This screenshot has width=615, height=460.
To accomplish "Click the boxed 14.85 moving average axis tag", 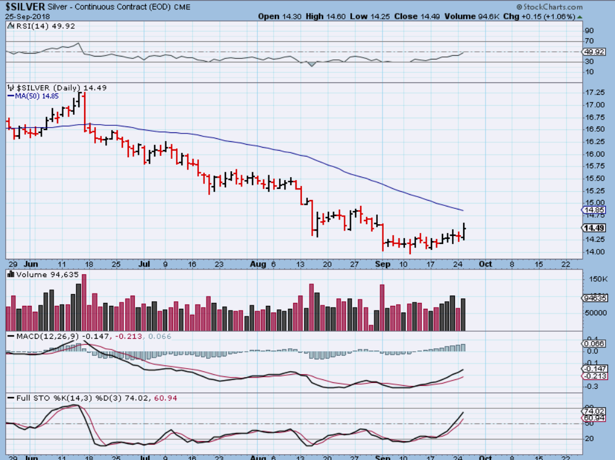I will click(x=594, y=210).
